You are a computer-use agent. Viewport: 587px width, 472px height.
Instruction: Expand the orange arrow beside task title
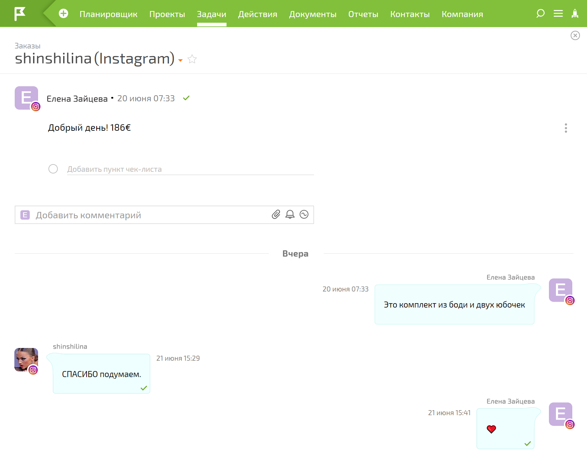tap(180, 61)
